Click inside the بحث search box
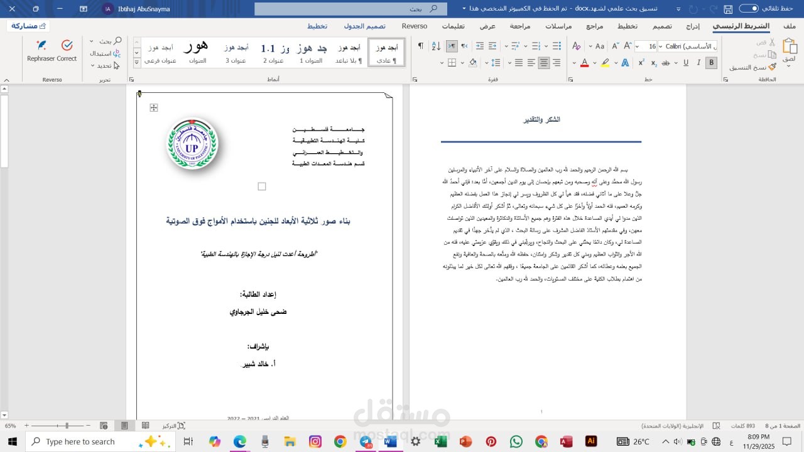 351,9
